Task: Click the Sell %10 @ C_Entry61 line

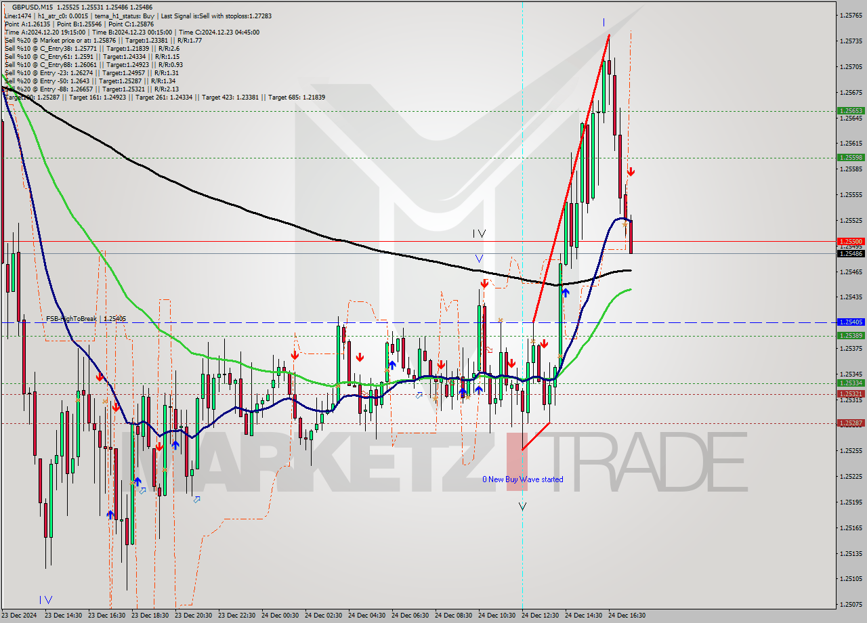Action: 92,56
